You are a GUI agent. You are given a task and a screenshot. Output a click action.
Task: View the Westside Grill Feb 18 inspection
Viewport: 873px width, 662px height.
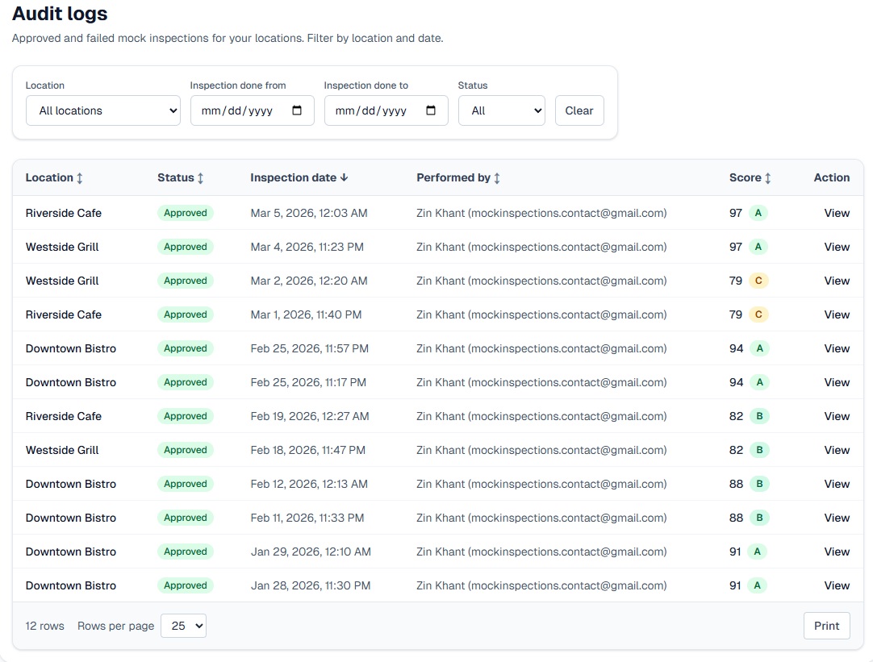[x=837, y=450]
